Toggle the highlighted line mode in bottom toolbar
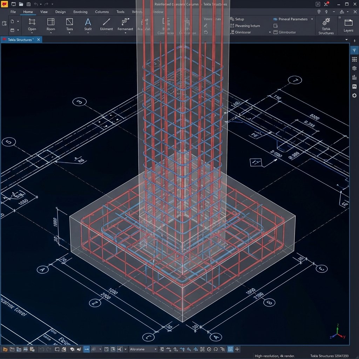The image size is (359, 359). 86,349
